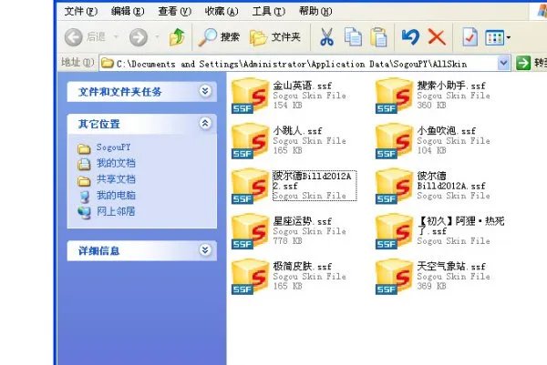Open the Views dropdown arrow

point(509,37)
